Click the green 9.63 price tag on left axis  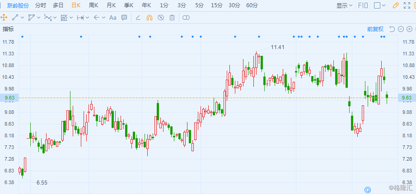(9, 98)
